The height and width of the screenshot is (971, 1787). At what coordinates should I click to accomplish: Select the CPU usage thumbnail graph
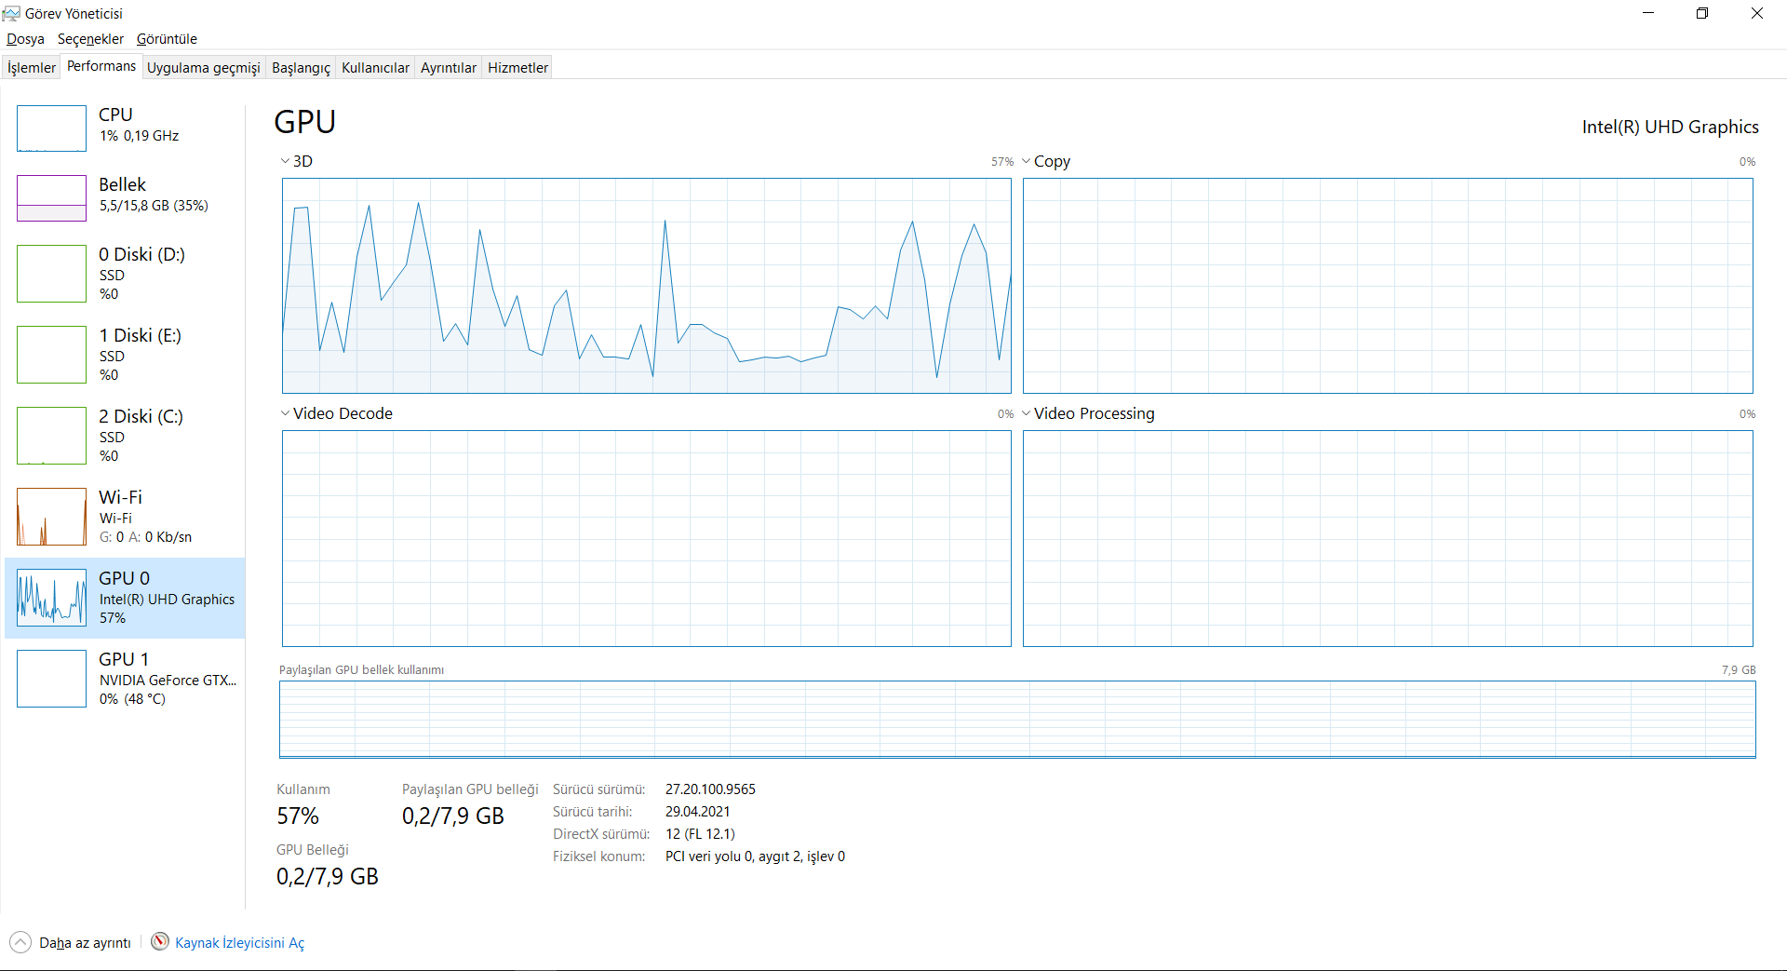(51, 128)
